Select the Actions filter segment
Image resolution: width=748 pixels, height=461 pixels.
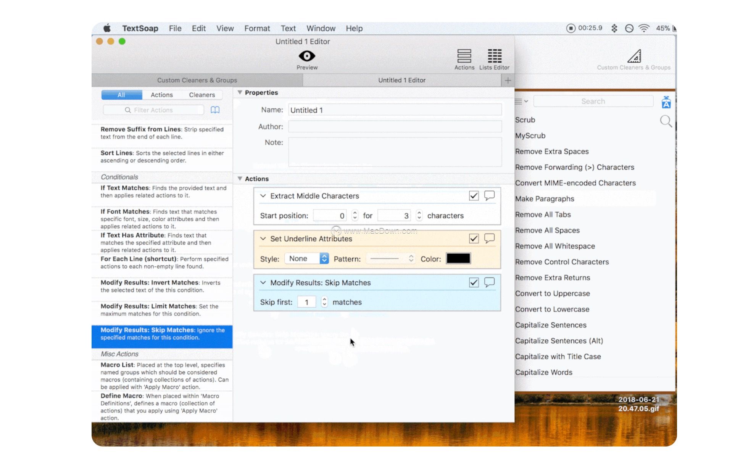[161, 95]
